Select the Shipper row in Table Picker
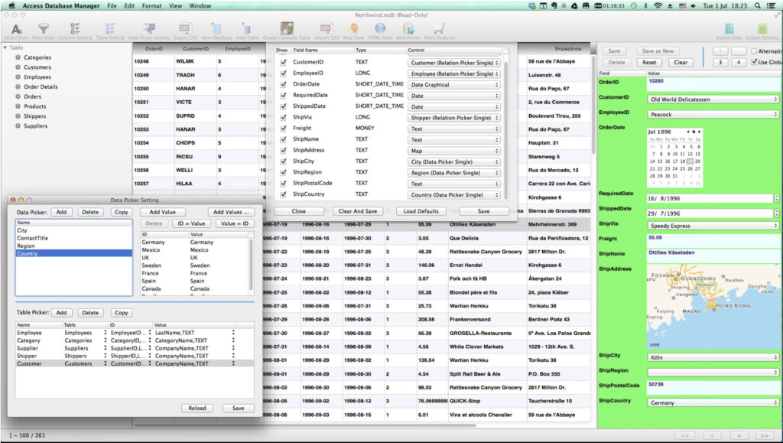This screenshot has width=783, height=443. 135,356
